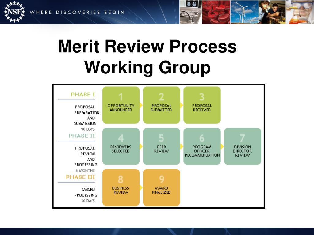Select step 7 Division Director Review box

(x=243, y=146)
